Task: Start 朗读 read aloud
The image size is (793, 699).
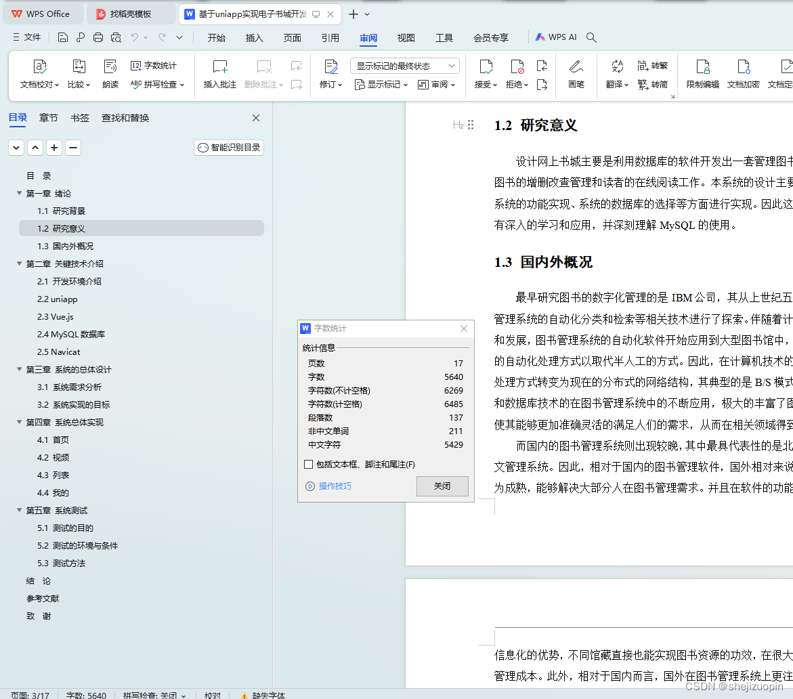Action: [x=110, y=74]
